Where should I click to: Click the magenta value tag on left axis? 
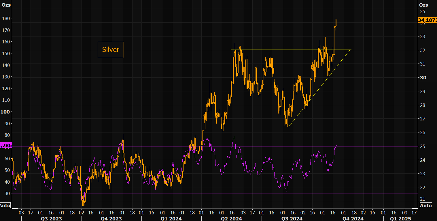[6, 146]
